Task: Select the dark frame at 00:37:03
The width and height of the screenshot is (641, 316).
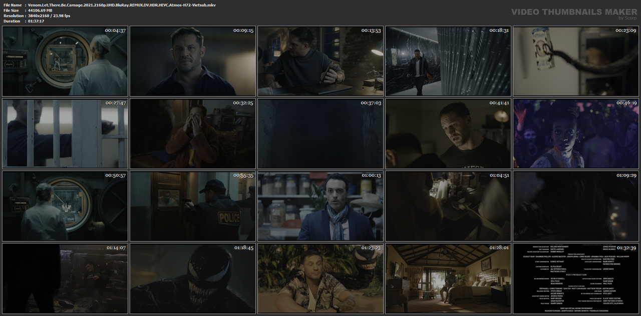Action: (x=320, y=133)
